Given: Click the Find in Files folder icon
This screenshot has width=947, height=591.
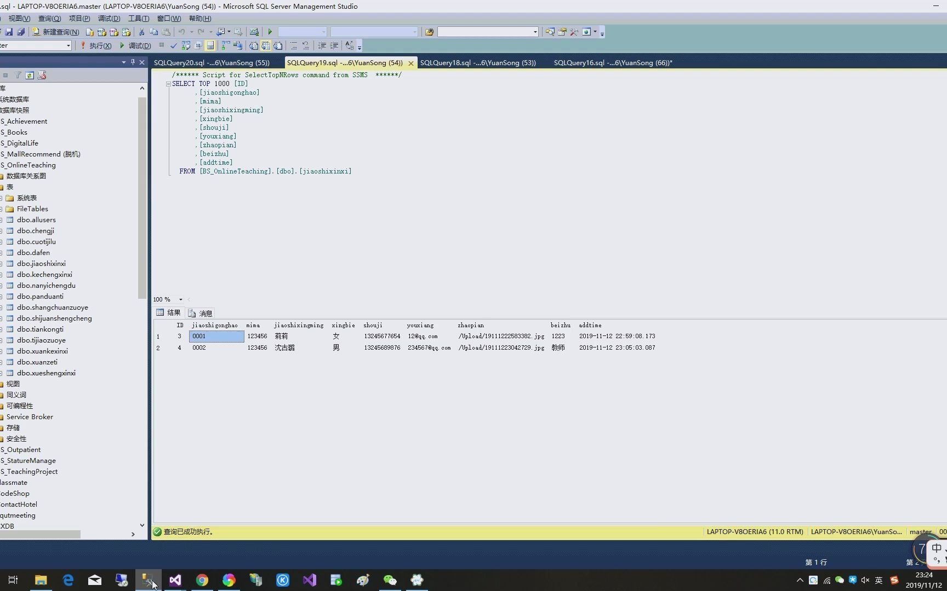Looking at the screenshot, I should click(429, 32).
